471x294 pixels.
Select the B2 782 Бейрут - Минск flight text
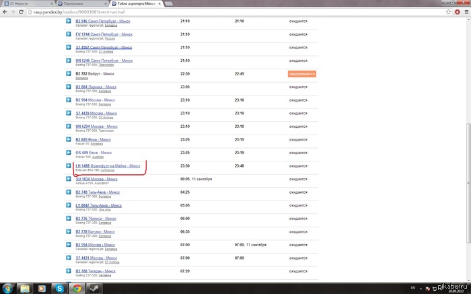pyautogui.click(x=95, y=73)
